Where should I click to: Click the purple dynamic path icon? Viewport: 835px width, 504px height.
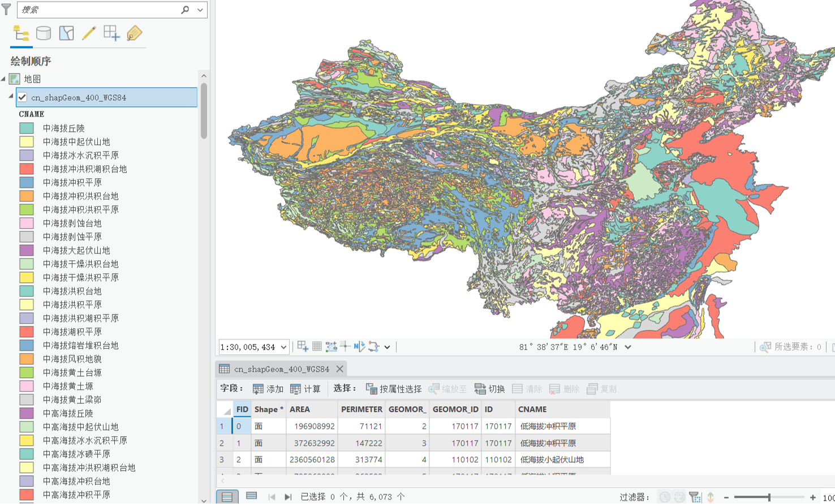click(x=373, y=346)
